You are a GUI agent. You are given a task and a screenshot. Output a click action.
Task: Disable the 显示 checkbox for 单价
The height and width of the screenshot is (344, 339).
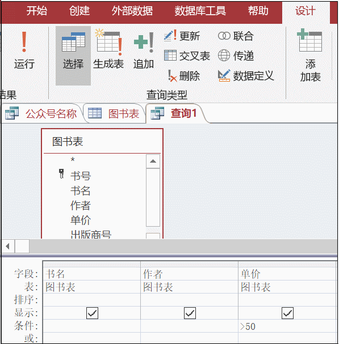[x=287, y=313]
